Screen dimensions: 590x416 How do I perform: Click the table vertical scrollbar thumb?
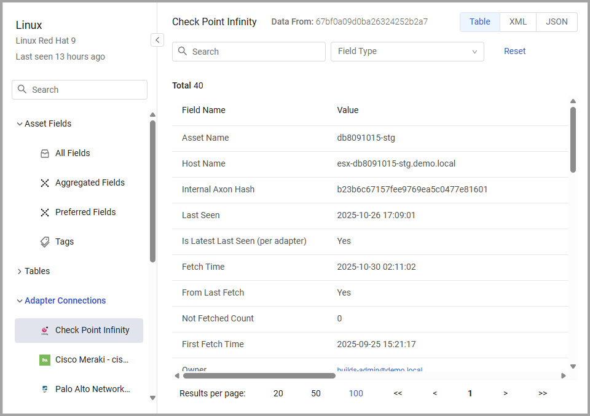tap(573, 140)
